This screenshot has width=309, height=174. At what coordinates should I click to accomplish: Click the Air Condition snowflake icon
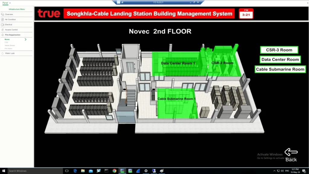(2, 20)
